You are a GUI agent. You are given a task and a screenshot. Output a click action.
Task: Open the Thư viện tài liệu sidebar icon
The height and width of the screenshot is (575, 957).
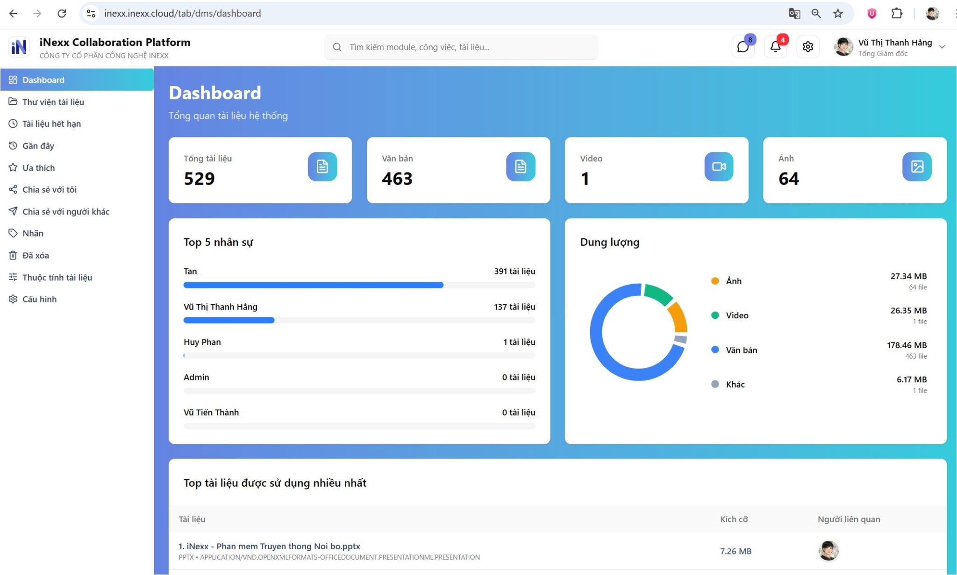pyautogui.click(x=13, y=101)
